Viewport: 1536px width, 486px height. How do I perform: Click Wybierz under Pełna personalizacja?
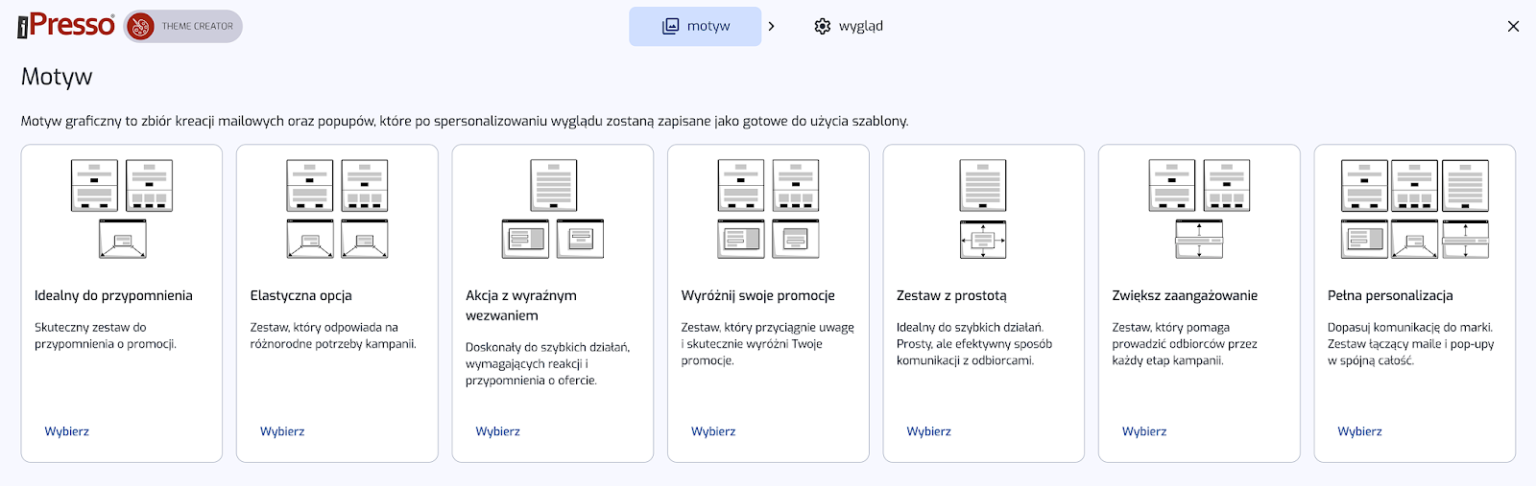point(1359,431)
